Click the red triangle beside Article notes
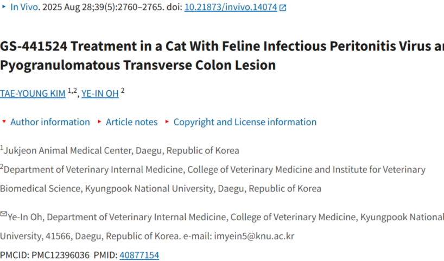The width and height of the screenshot is (444, 261). coord(99,122)
